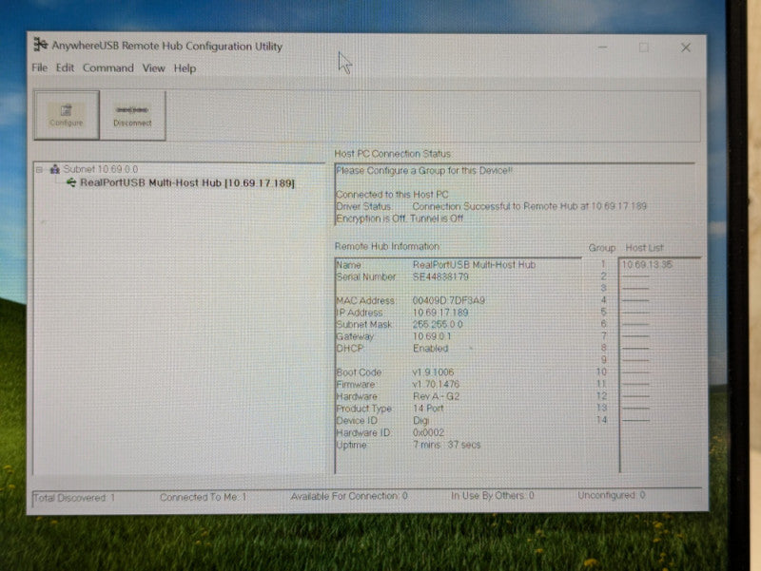Click the Group column header
This screenshot has height=571, width=761.
602,248
